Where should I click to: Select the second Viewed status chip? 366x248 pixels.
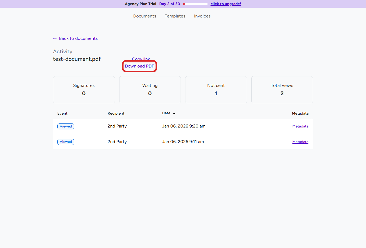click(x=66, y=142)
